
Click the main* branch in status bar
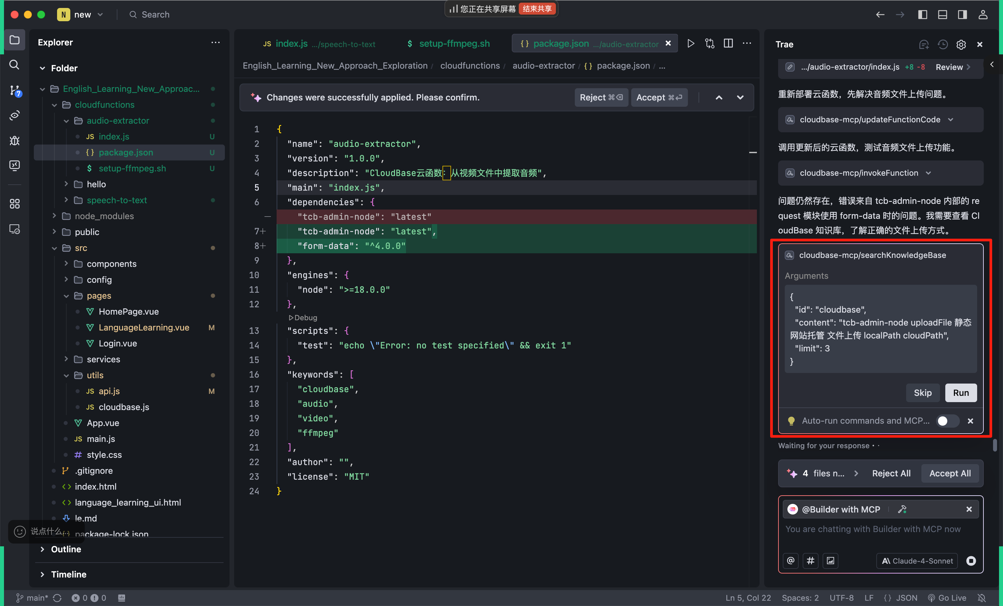[x=32, y=598]
